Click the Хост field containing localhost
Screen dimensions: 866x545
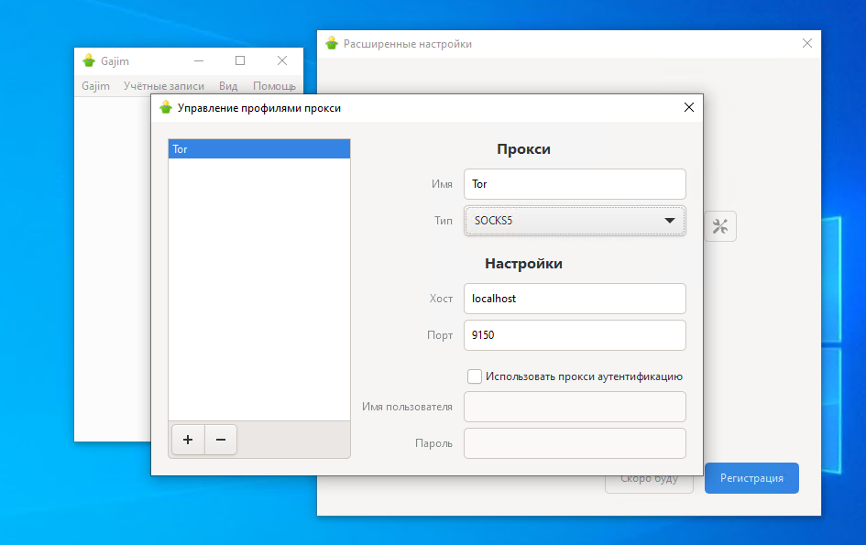click(x=575, y=299)
